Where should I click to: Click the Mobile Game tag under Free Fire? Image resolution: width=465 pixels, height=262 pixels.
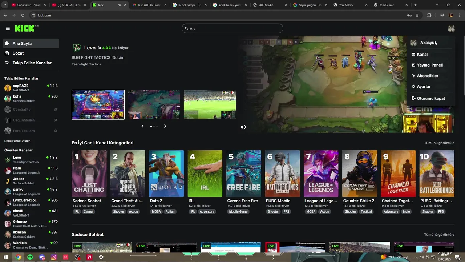coord(238,211)
